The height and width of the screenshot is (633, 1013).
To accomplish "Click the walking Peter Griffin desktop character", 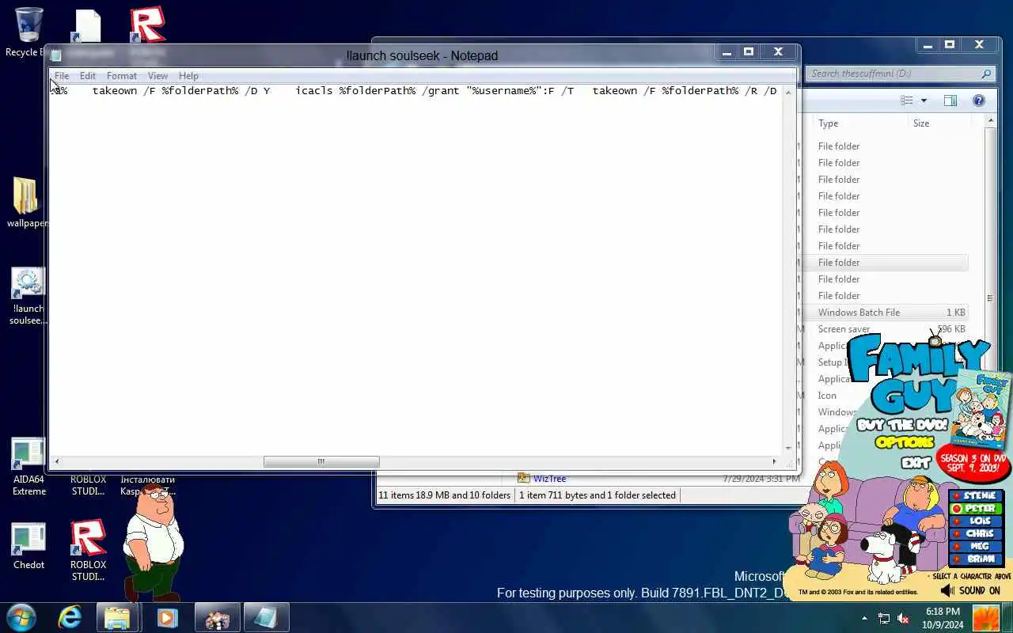I will point(153,542).
